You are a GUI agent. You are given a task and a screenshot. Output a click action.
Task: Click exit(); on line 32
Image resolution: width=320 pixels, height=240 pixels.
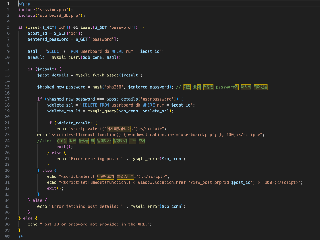(x=55, y=188)
